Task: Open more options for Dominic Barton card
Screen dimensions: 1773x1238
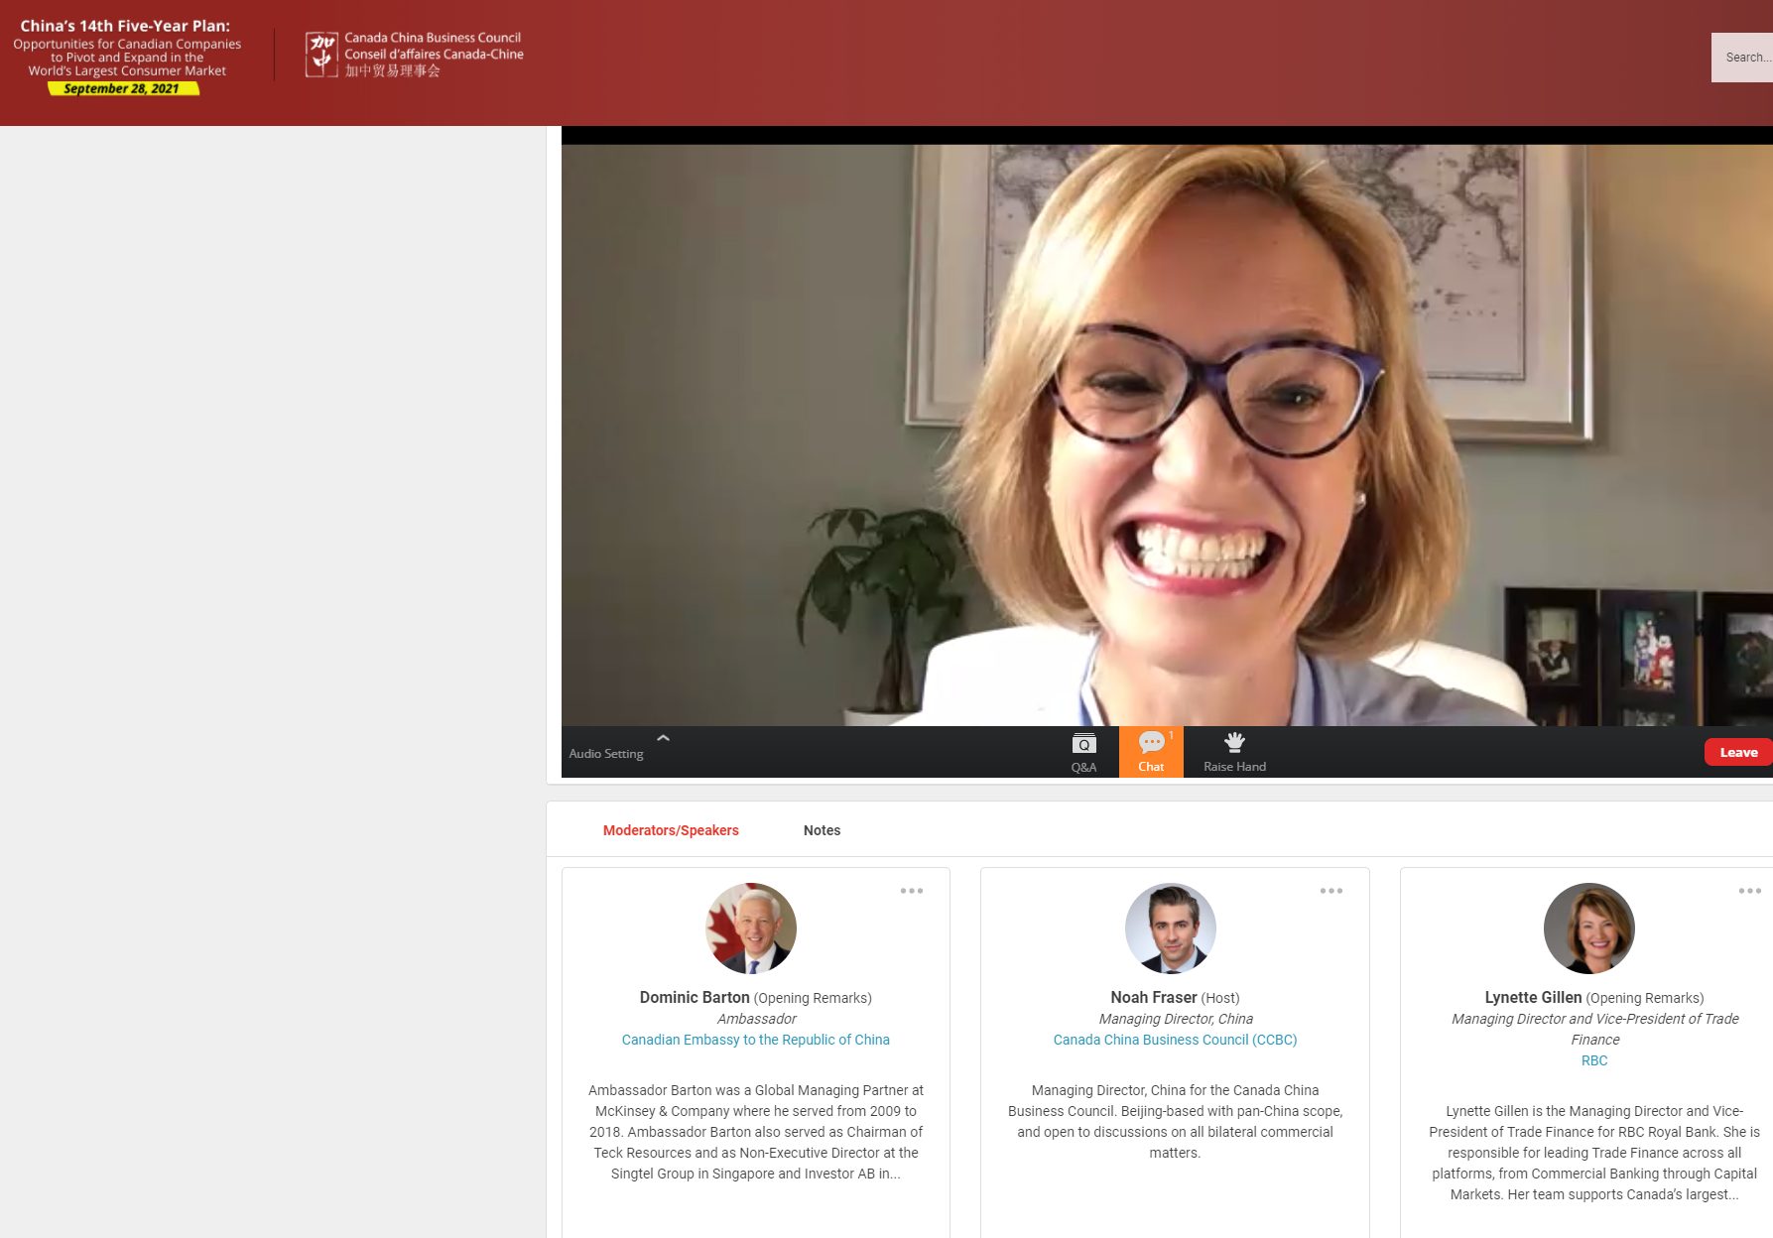Action: pos(912,891)
